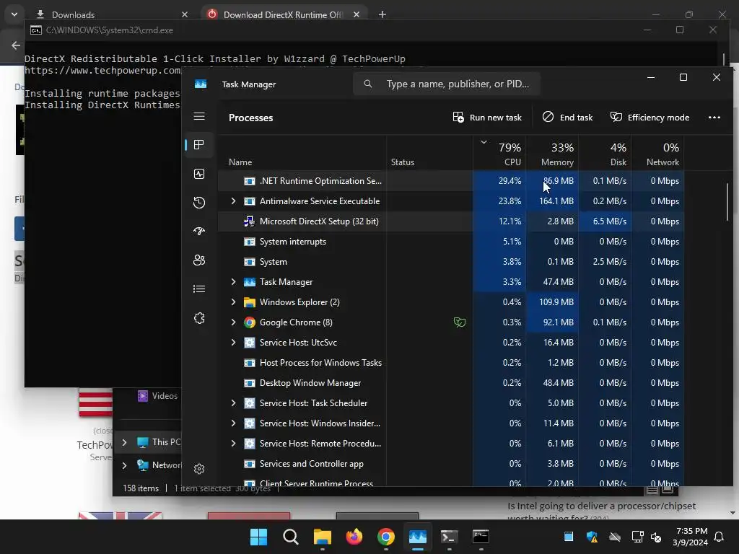Expand the Task Manager process group
Viewport: 739px width, 554px height.
point(233,282)
